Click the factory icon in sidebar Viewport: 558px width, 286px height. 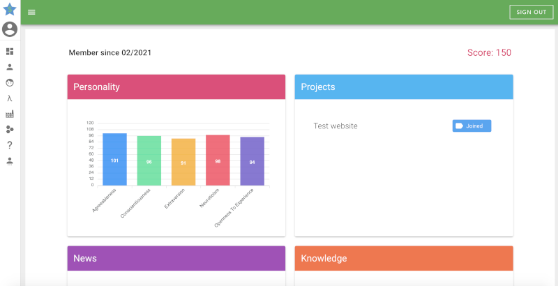(10, 114)
